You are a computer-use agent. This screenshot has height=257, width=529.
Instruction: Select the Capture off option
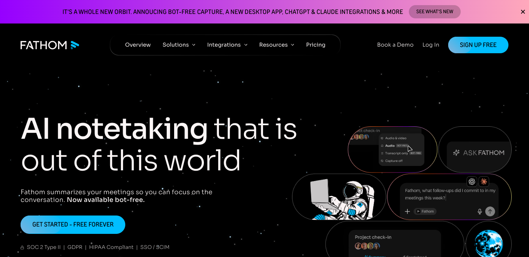[392, 161]
